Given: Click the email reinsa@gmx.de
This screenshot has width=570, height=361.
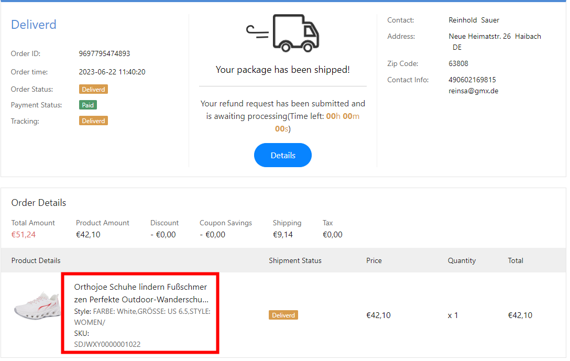Looking at the screenshot, I should tap(474, 91).
